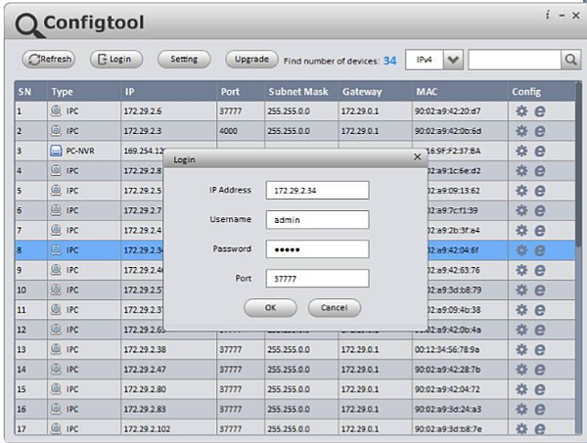Click gear icon for row 17
The width and height of the screenshot is (587, 443).
coord(521,428)
